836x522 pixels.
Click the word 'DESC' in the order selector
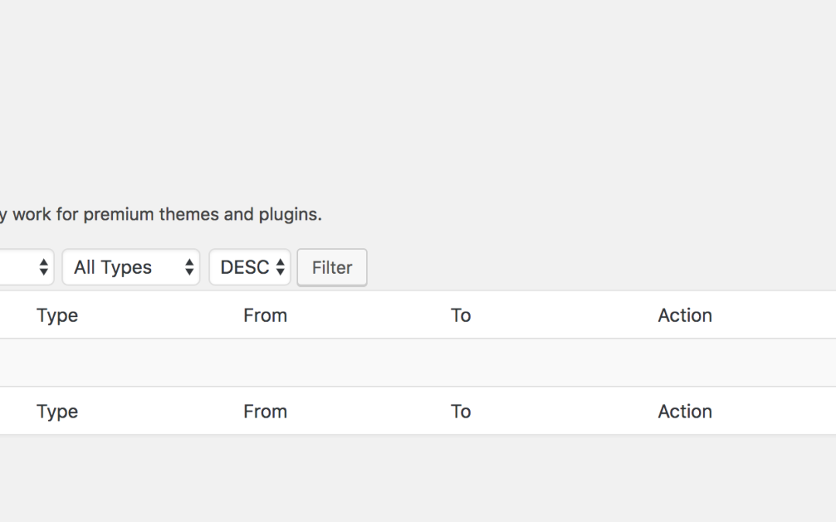tap(245, 267)
